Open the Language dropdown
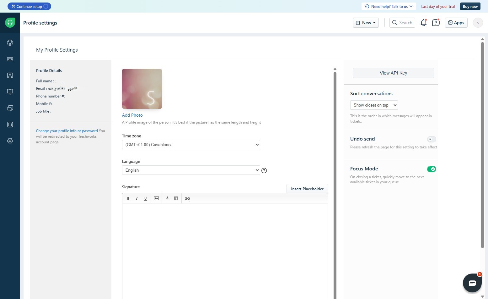The width and height of the screenshot is (488, 299). [x=191, y=170]
